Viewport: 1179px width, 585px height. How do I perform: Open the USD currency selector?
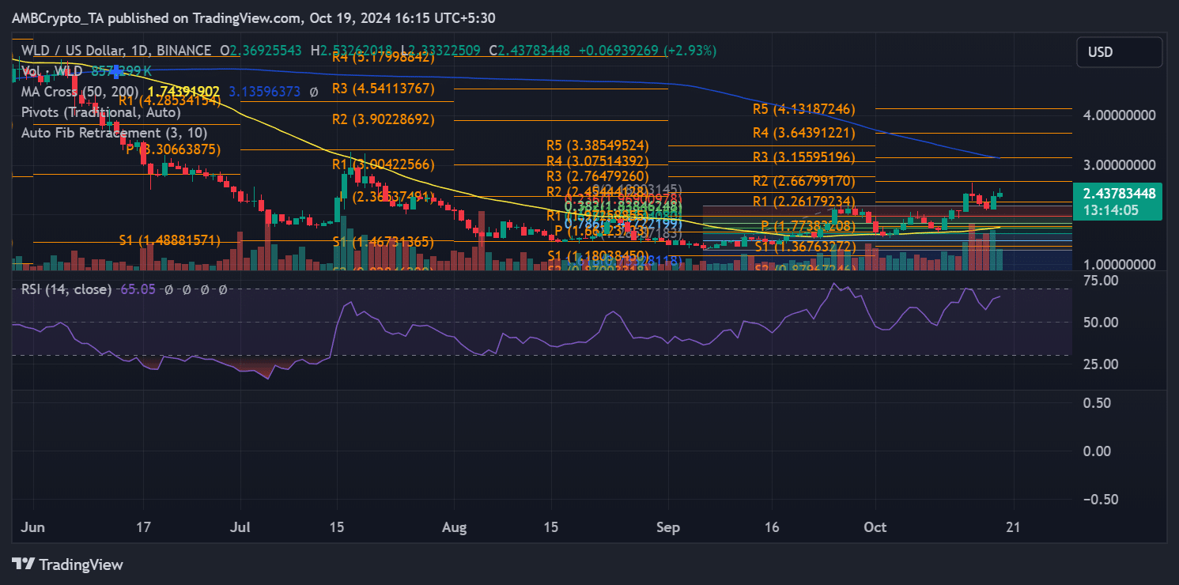point(1119,52)
